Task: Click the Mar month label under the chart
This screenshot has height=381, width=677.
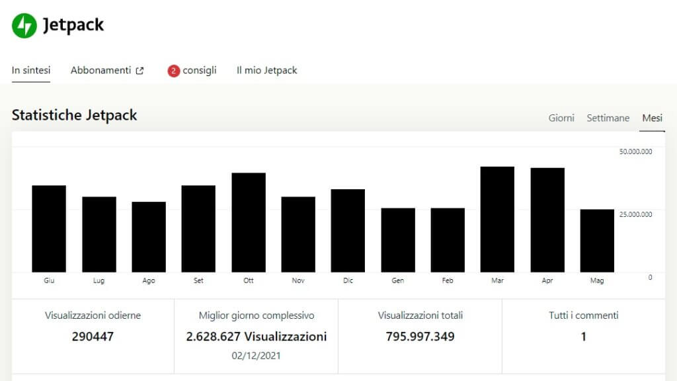Action: click(497, 280)
